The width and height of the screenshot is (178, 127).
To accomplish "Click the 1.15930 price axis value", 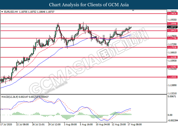I will tap(172, 61).
